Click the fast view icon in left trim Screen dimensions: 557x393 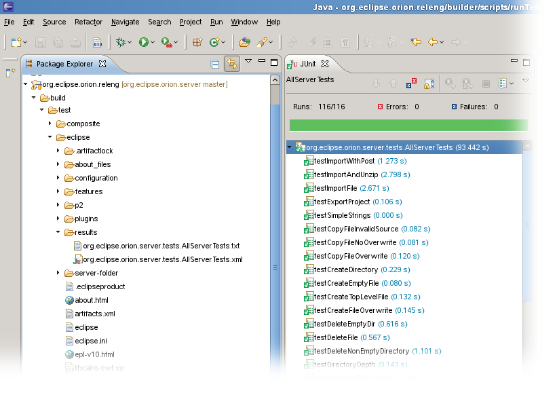(11, 72)
